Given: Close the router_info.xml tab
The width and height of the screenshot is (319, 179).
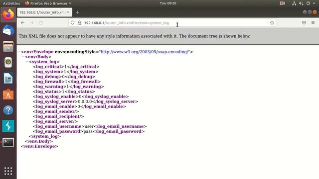Looking at the screenshot, I should pos(68,12).
